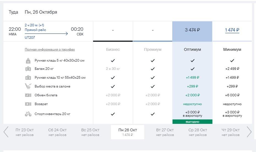This screenshot has width=256, height=152.
Task: Switch to the Вт 27 Окт date tab
Action: pyautogui.click(x=165, y=132)
